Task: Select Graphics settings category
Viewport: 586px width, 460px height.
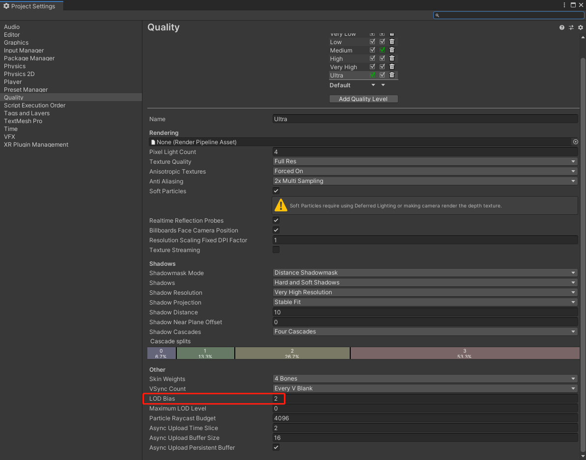Action: click(16, 43)
